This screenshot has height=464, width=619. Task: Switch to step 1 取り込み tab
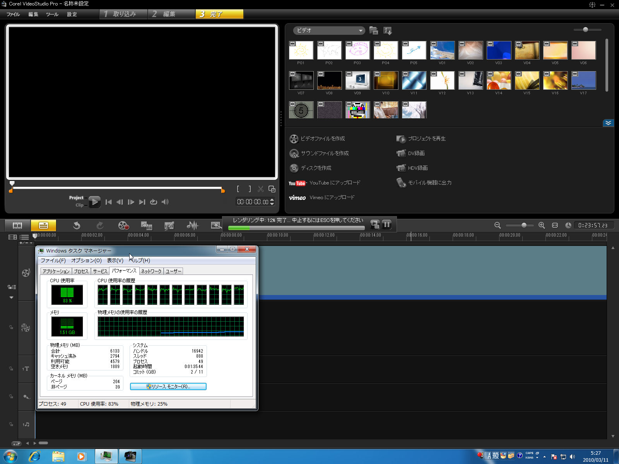point(123,14)
